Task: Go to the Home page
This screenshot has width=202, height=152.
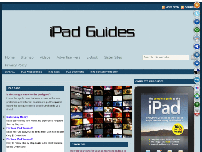Action: pos(10,57)
